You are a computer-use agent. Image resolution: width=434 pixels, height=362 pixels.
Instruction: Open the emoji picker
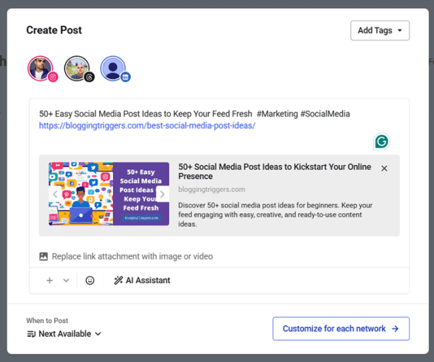(x=90, y=280)
